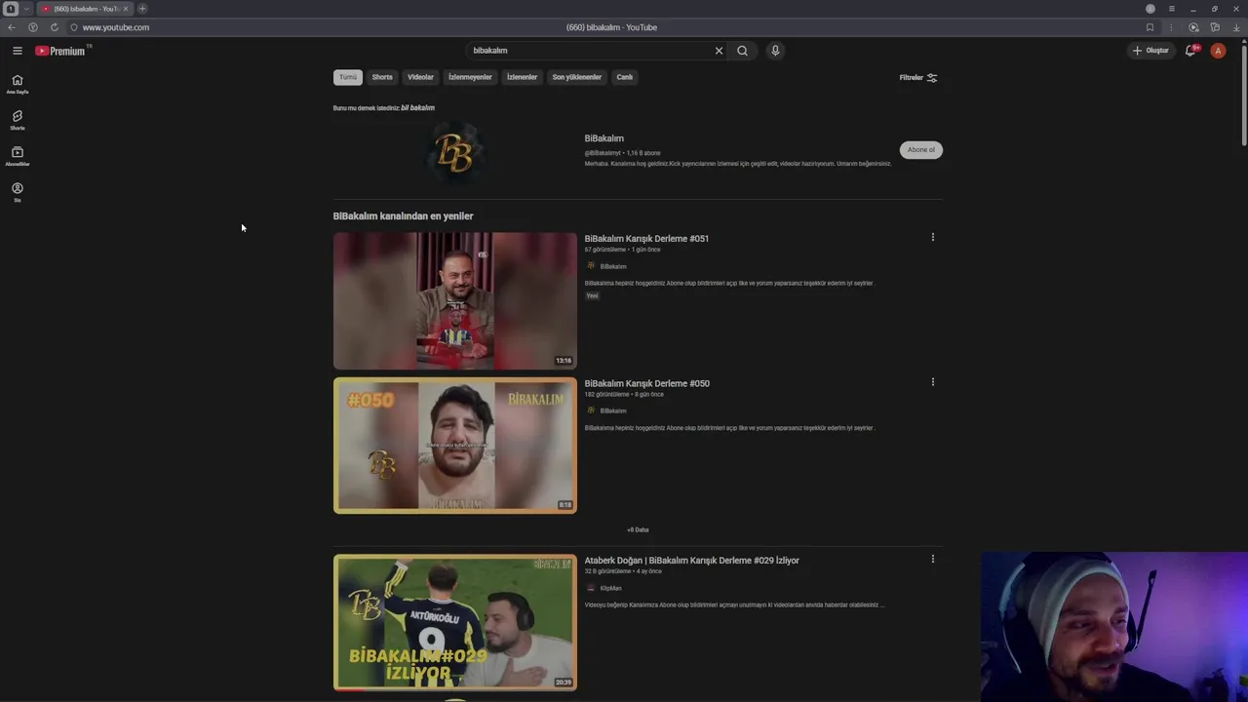Open the browser main menu lines icon
This screenshot has width=1248, height=702.
tap(1172, 9)
